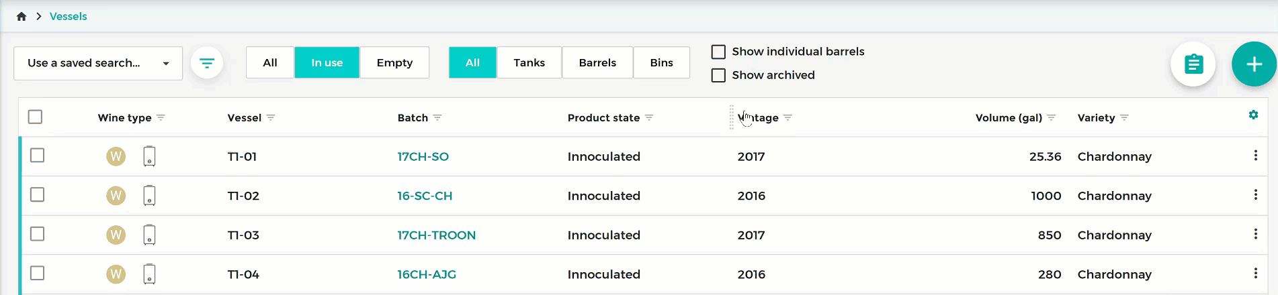The image size is (1278, 295).
Task: Click the Vessels breadcrumb link
Action: pyautogui.click(x=69, y=17)
